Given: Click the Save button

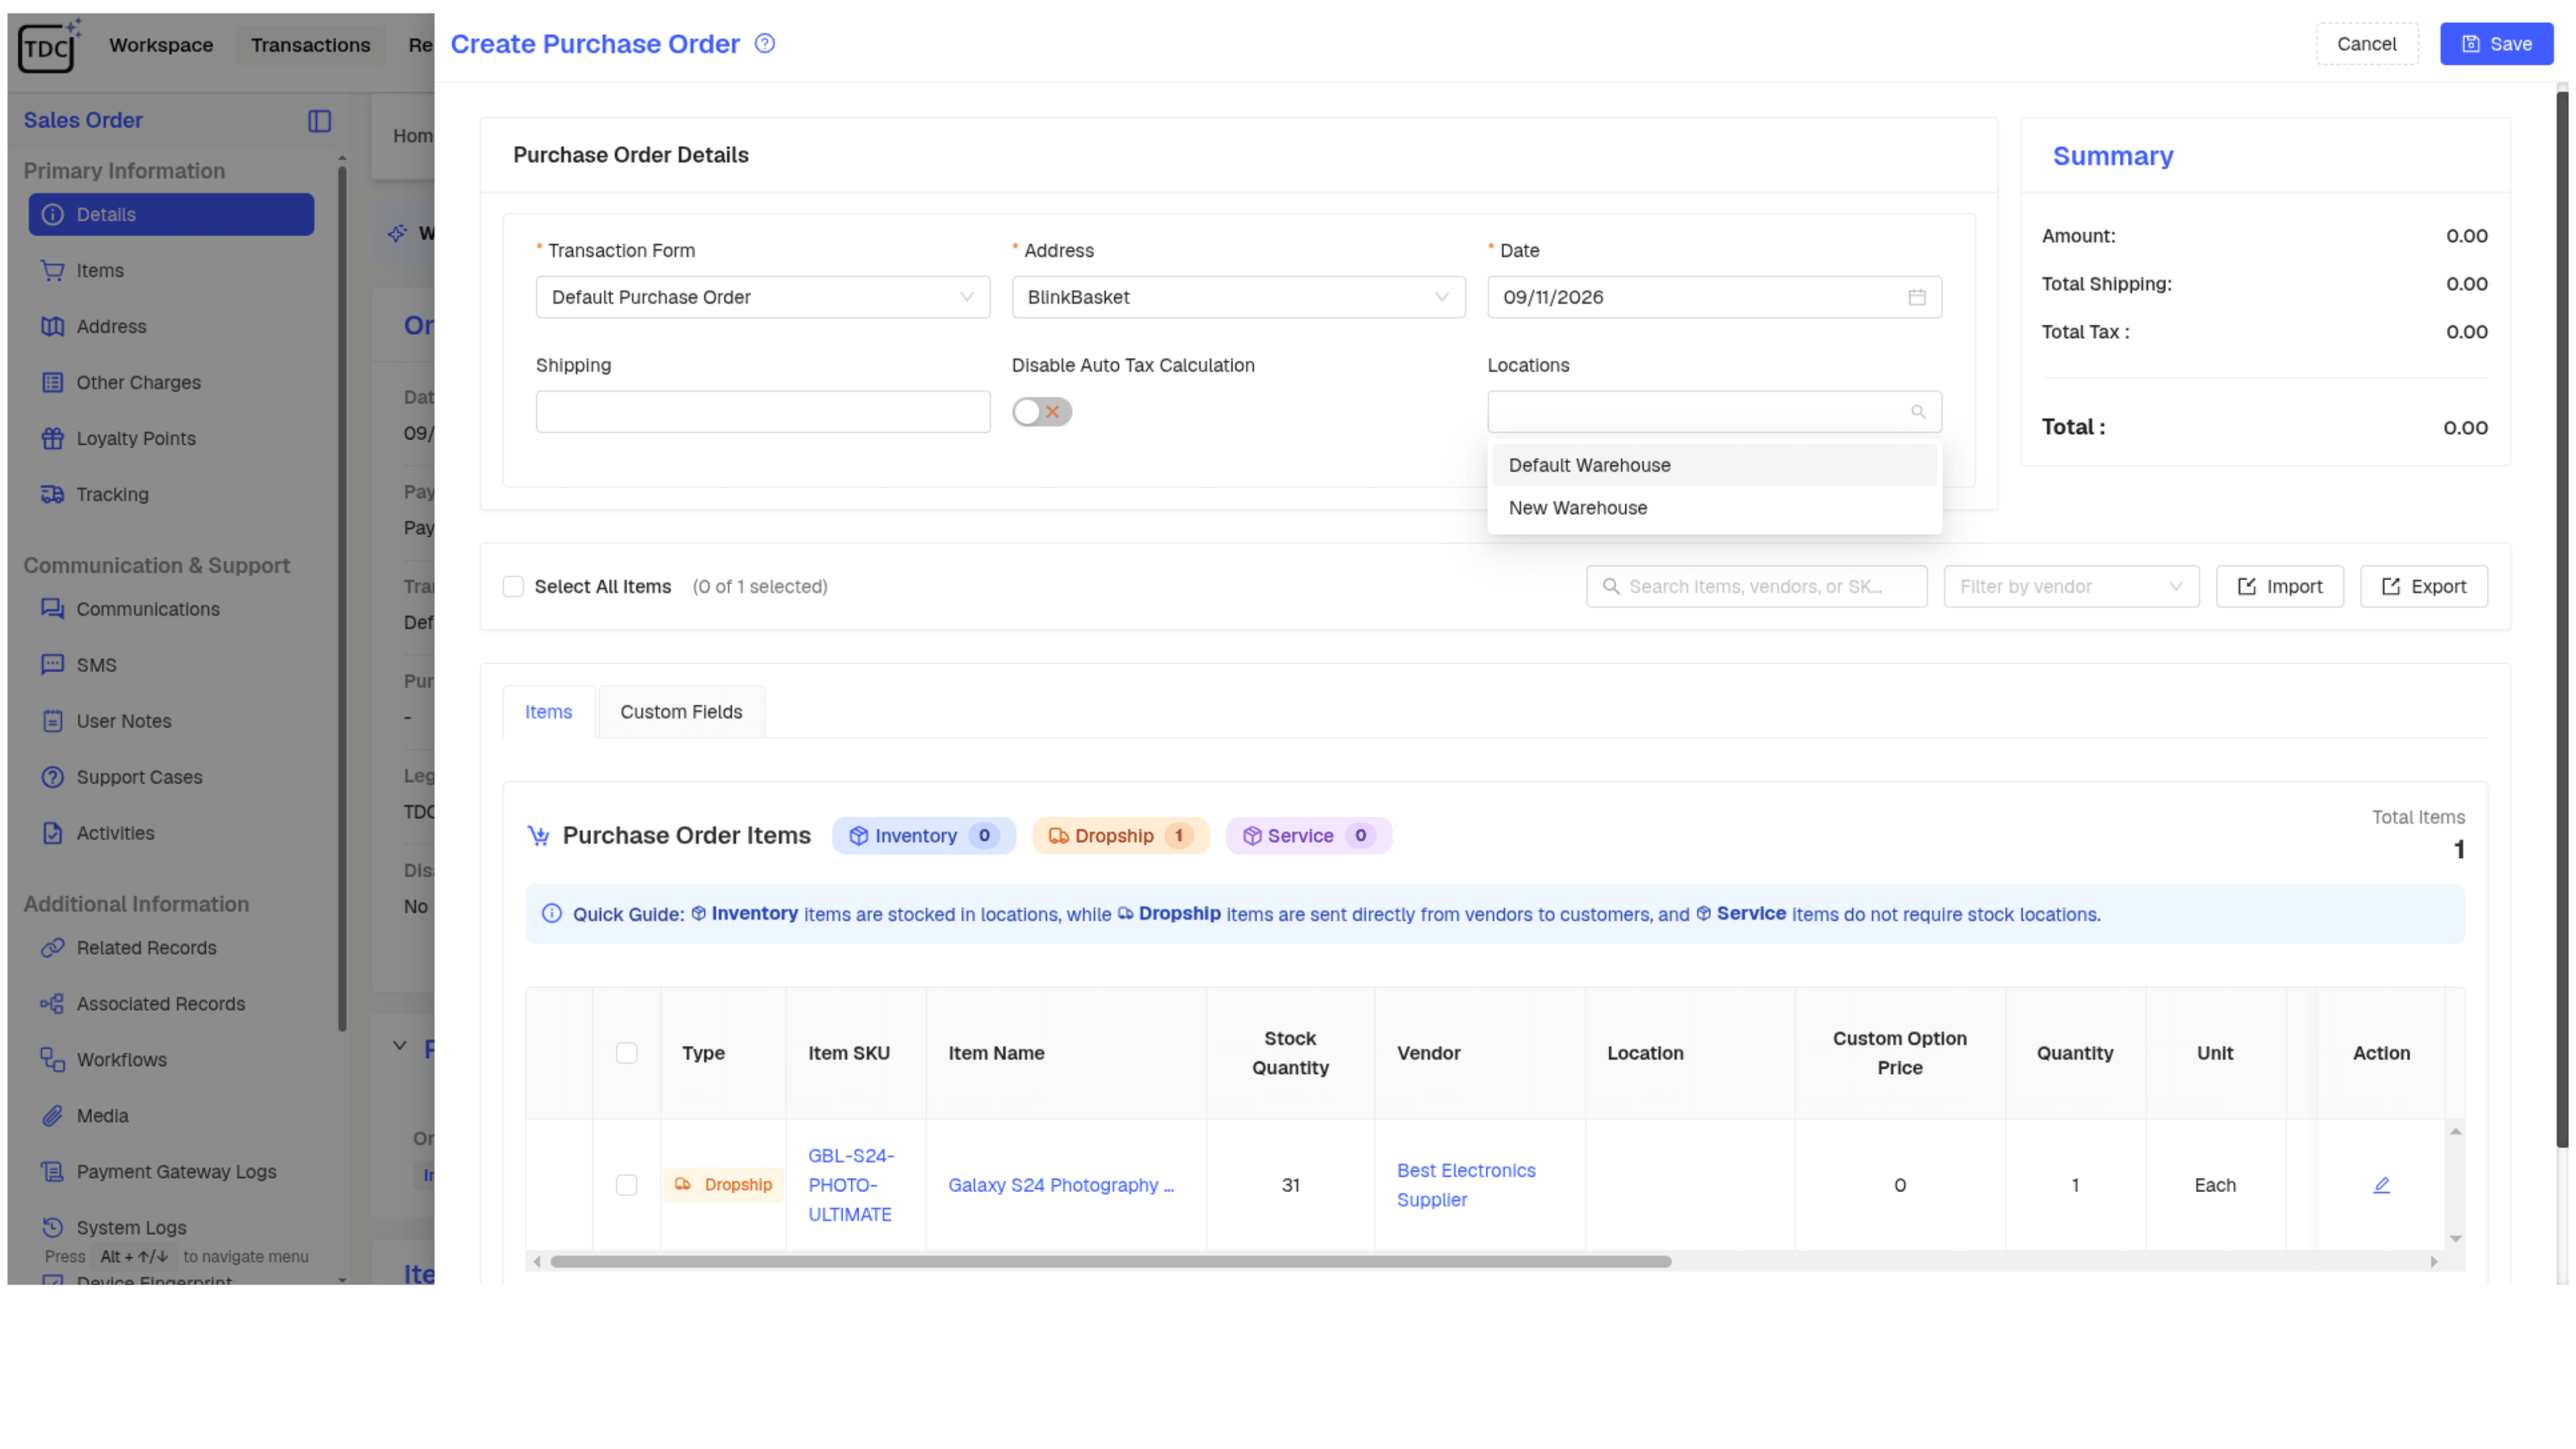Looking at the screenshot, I should (2496, 44).
